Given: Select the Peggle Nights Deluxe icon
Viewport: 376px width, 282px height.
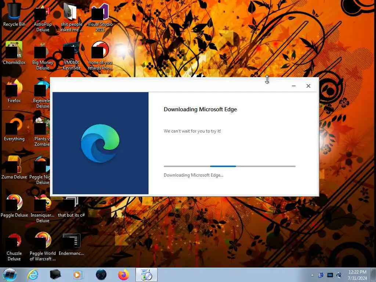Looking at the screenshot, I should (40, 170).
